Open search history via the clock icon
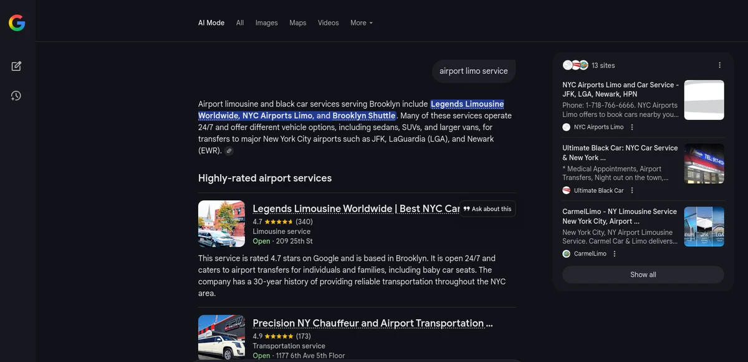Image resolution: width=748 pixels, height=362 pixels. tap(16, 95)
